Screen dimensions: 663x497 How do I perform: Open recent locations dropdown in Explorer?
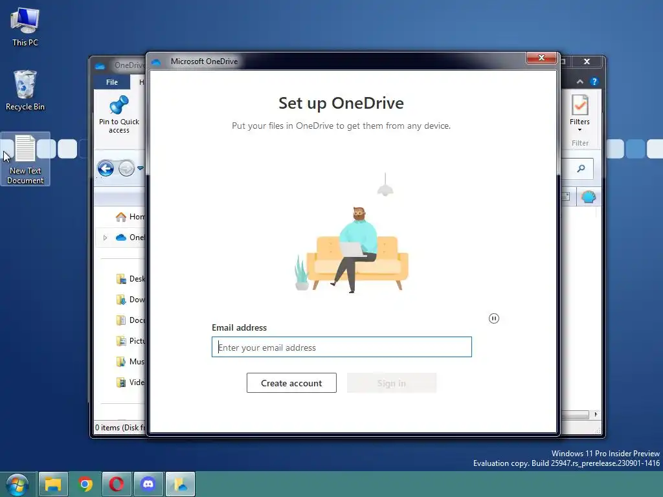pyautogui.click(x=140, y=168)
